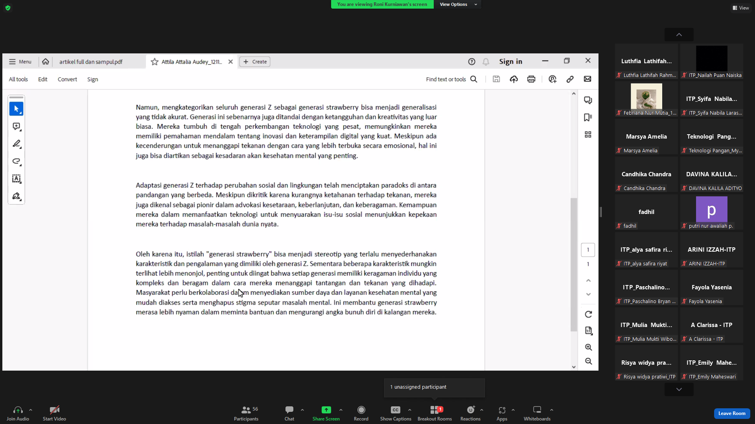The height and width of the screenshot is (424, 755).
Task: Zoom out of the PDF page
Action: (588, 361)
